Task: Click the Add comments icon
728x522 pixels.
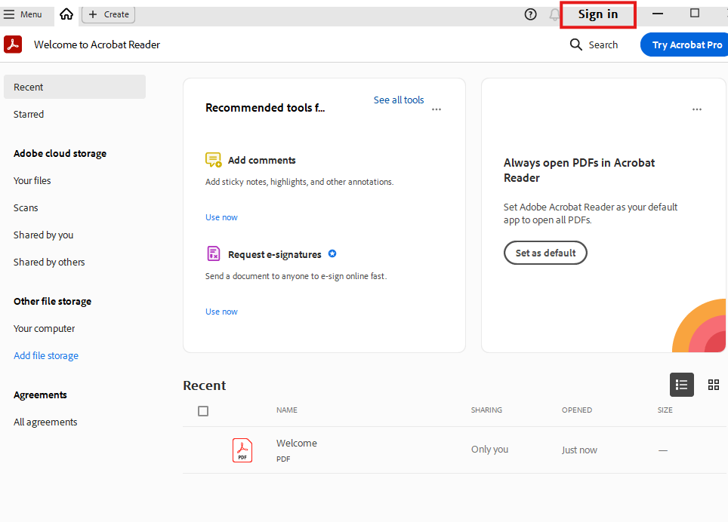Action: tap(214, 160)
